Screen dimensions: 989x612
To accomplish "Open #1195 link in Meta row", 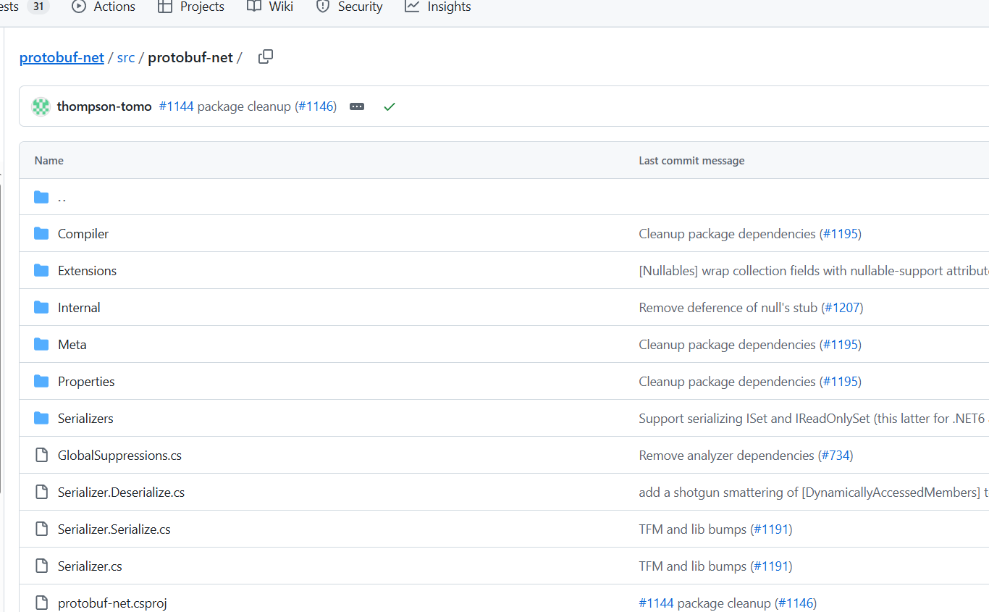I will (x=841, y=345).
